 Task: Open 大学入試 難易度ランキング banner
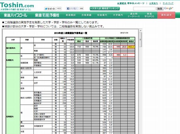tap(105, 8)
